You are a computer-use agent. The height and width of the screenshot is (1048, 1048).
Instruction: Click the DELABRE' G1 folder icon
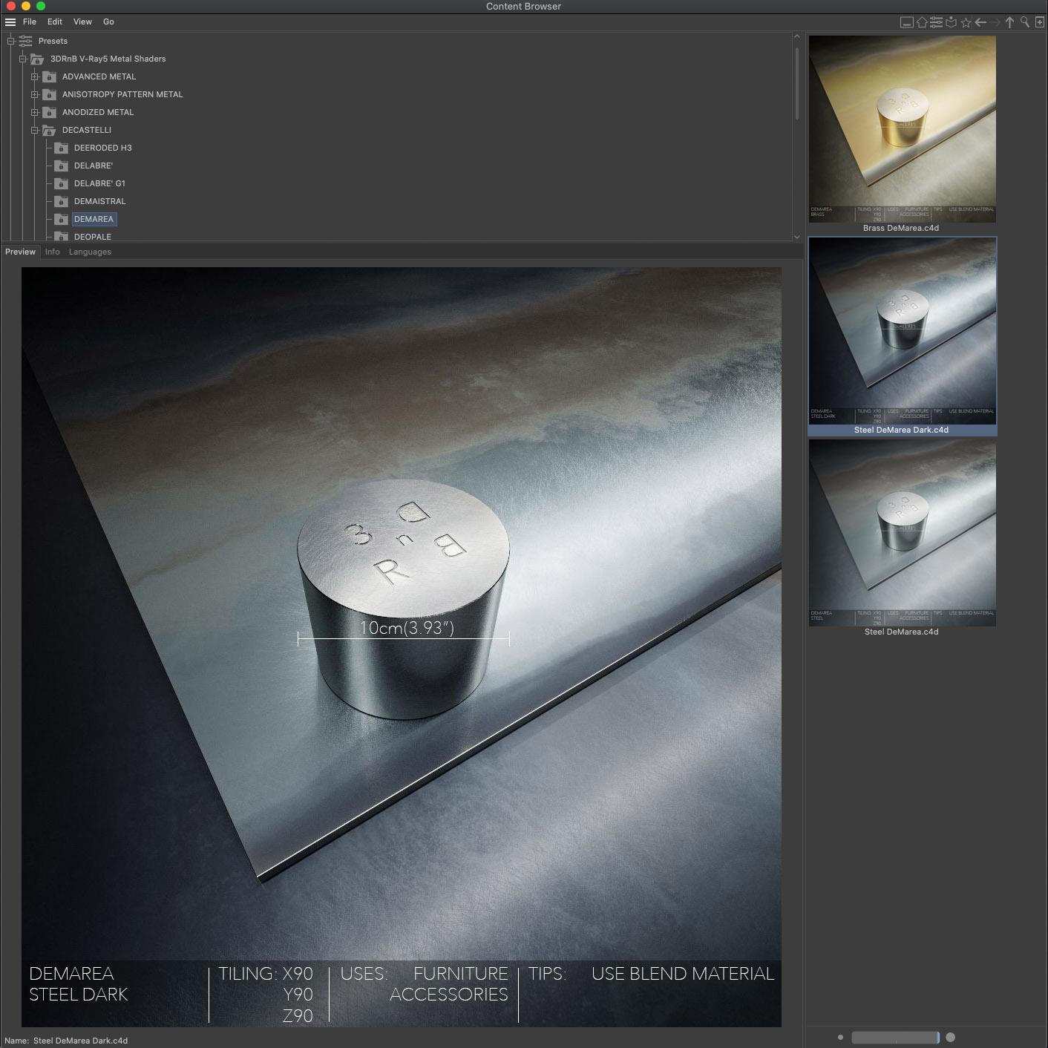(x=61, y=183)
